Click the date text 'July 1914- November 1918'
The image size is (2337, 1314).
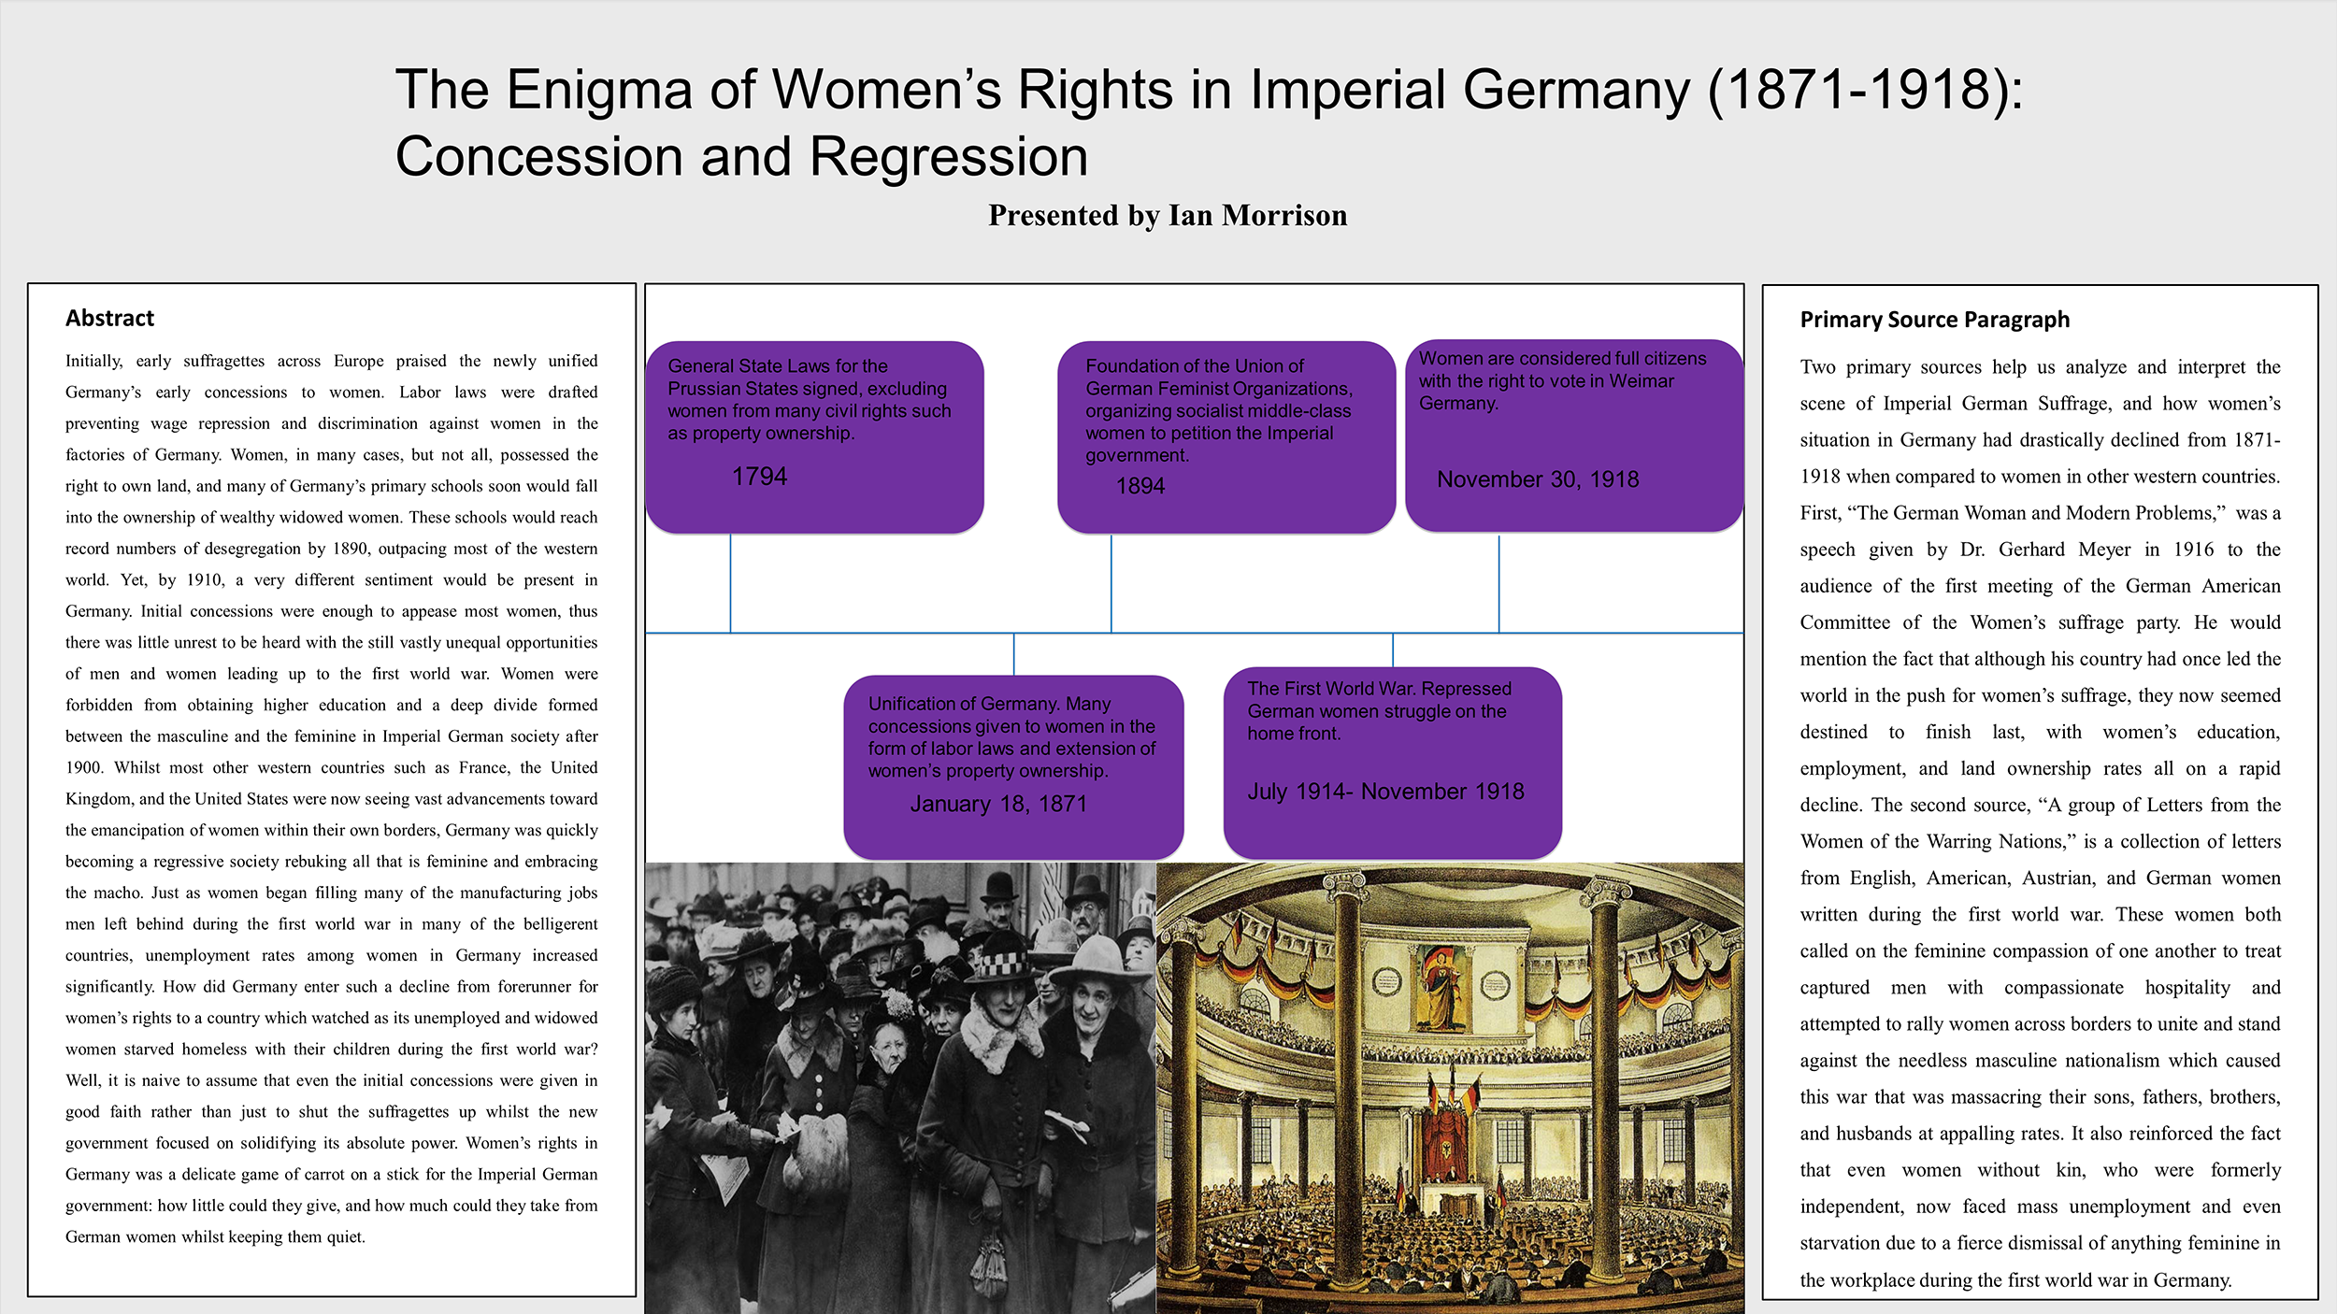pyautogui.click(x=1385, y=792)
